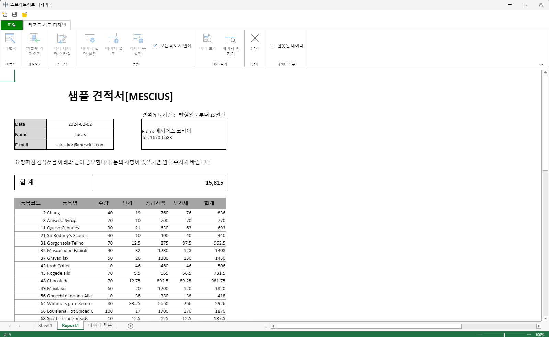Viewport: 549px width, 337px height.
Task: Add a new sheet with plus icon
Action: point(131,326)
